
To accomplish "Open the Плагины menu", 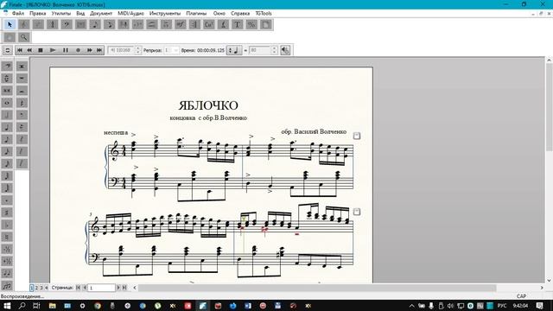I will click(x=196, y=13).
